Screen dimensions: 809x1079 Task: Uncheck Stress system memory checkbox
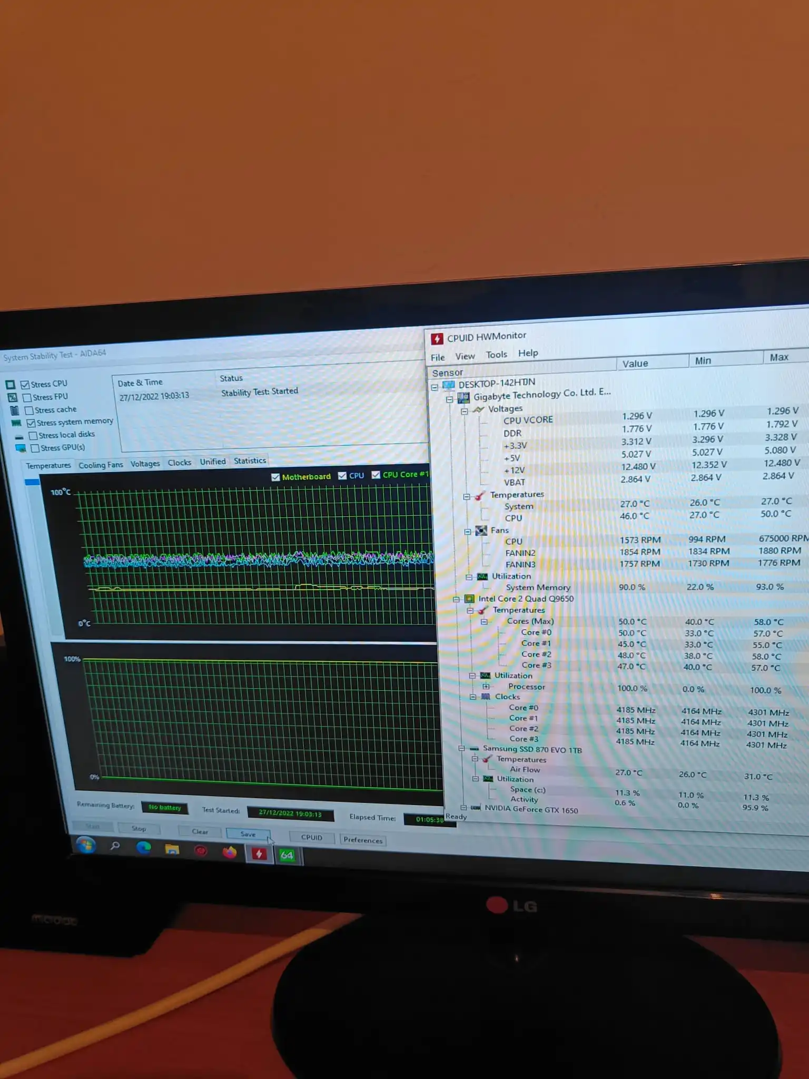[x=31, y=423]
